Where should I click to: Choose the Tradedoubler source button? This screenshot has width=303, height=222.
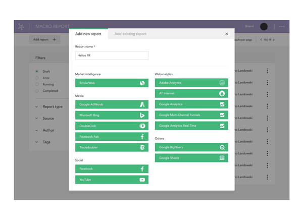[x=112, y=147]
